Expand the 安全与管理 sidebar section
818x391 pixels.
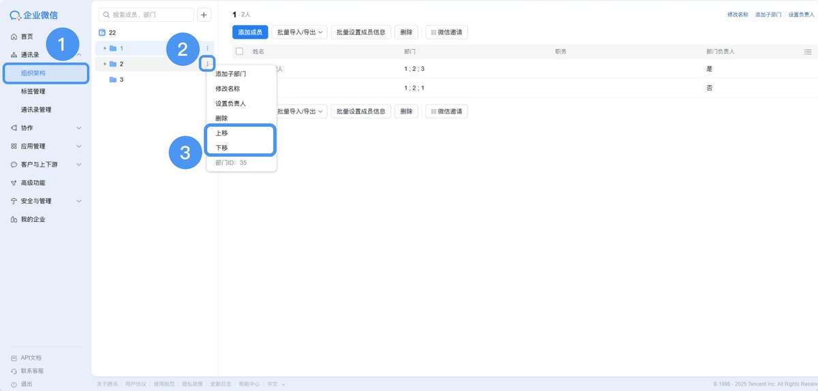[79, 201]
